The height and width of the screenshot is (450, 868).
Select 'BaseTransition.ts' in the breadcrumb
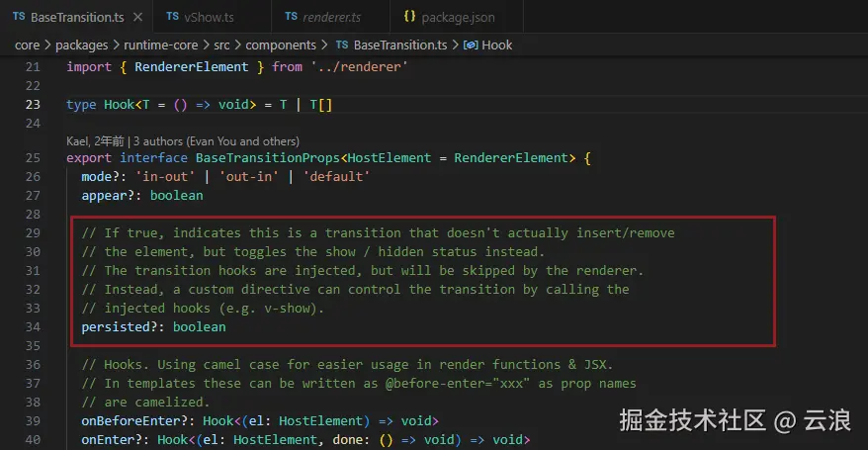400,45
